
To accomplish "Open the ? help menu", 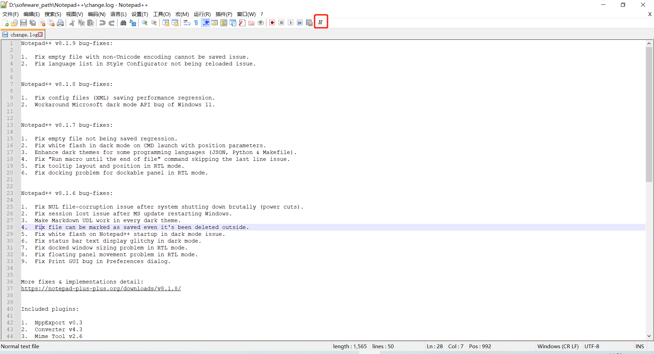I will point(262,14).
